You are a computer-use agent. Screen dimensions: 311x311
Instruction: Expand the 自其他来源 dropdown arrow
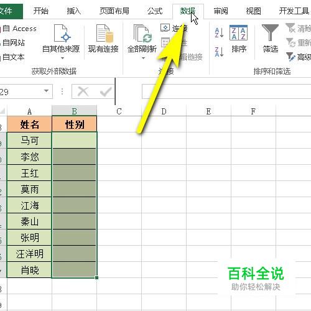coord(62,58)
